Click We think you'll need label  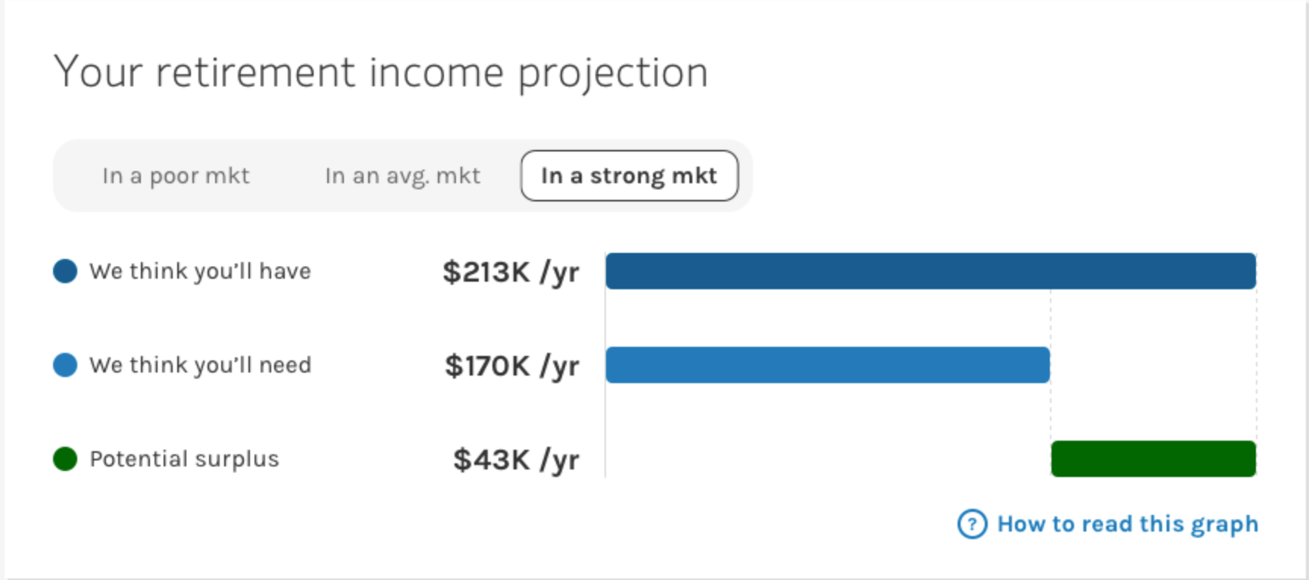[200, 366]
